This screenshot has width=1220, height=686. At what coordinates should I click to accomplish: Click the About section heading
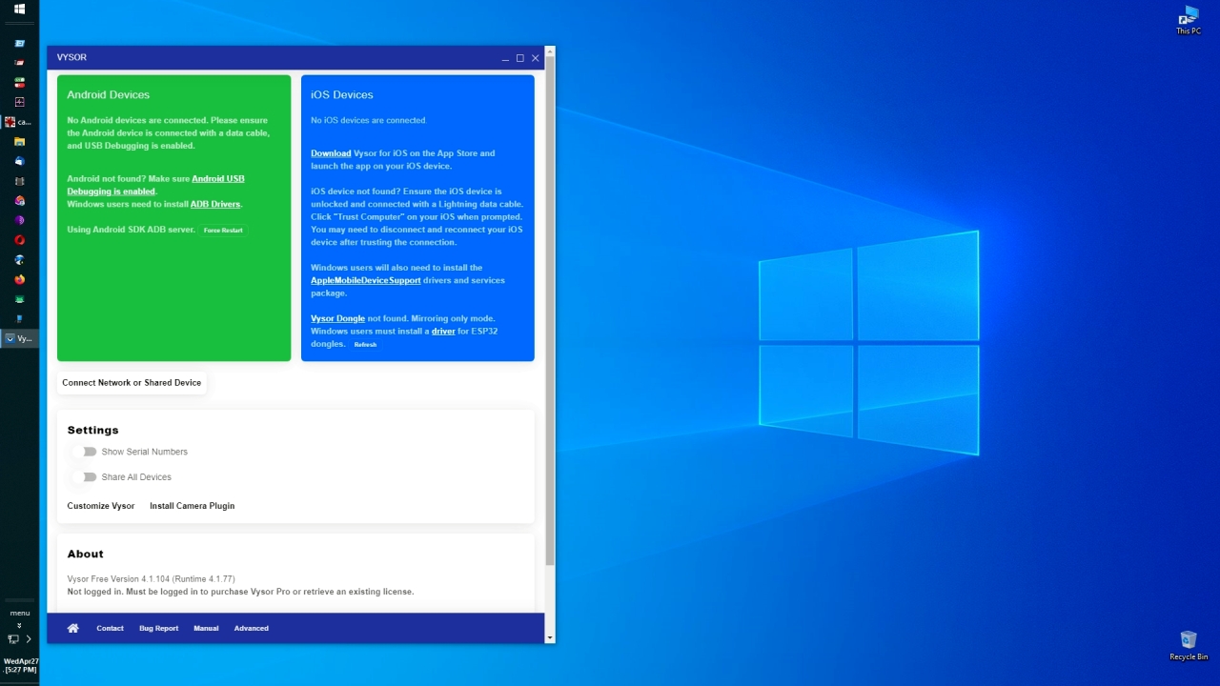(85, 555)
